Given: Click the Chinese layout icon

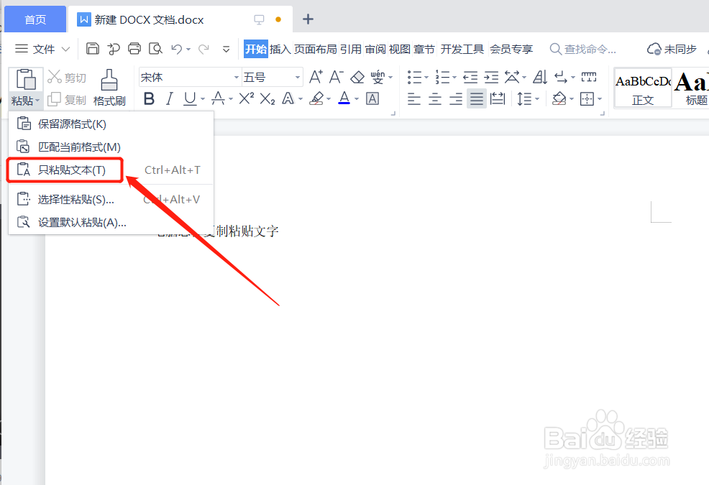Looking at the screenshot, I should [x=512, y=77].
